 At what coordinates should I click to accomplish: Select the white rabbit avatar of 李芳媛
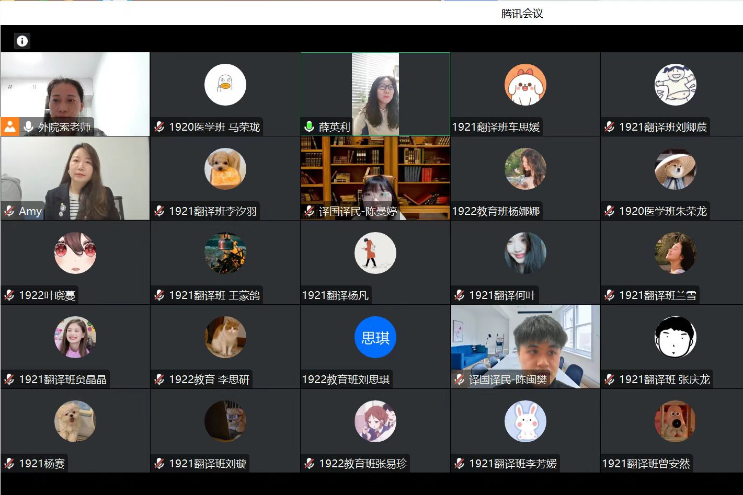[x=525, y=421]
